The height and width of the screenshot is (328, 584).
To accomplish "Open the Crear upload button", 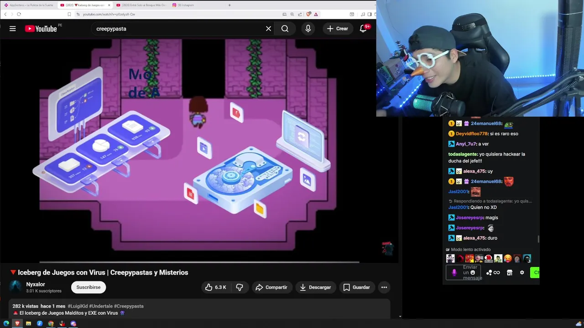I will tap(338, 29).
